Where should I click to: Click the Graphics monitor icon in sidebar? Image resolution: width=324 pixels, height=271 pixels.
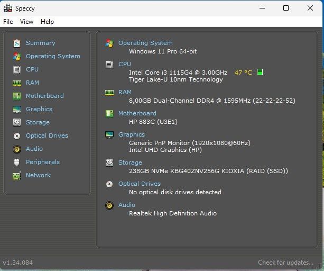[17, 110]
